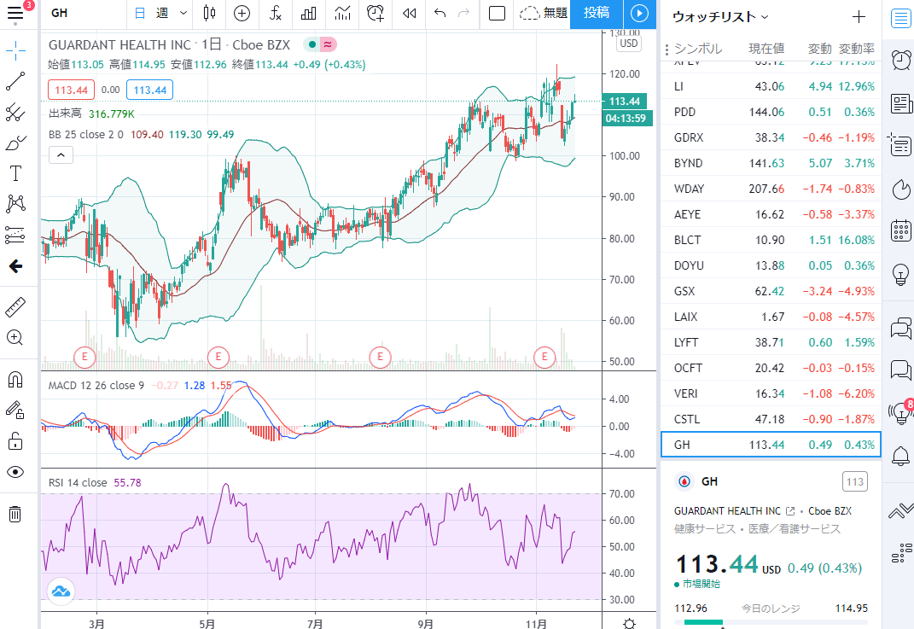Open the unnamed chart layout cloud menu

pos(542,13)
